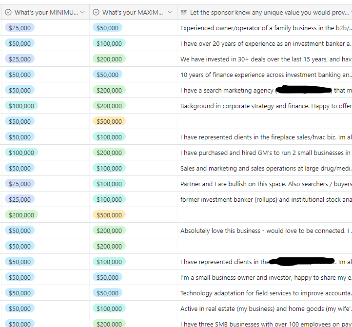
Task: Open the "Background in corporate strategy and finance" cell
Action: (265, 106)
